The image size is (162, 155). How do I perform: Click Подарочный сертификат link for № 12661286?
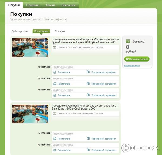(104, 95)
